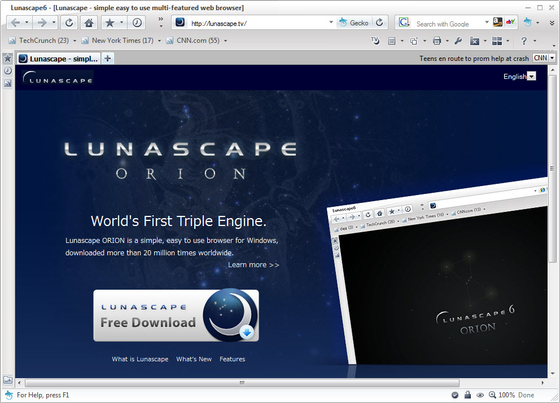This screenshot has width=560, height=403.
Task: Search with the Amazon icon
Action: 497,22
